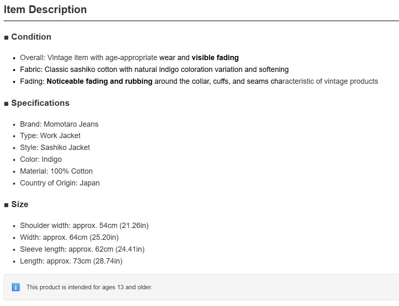This screenshot has width=399, height=306.
Task: Click the bold 'visible fading' text
Action: pos(215,58)
